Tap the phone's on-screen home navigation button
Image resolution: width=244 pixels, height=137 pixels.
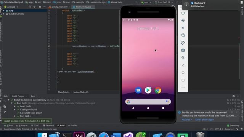(x=148, y=108)
